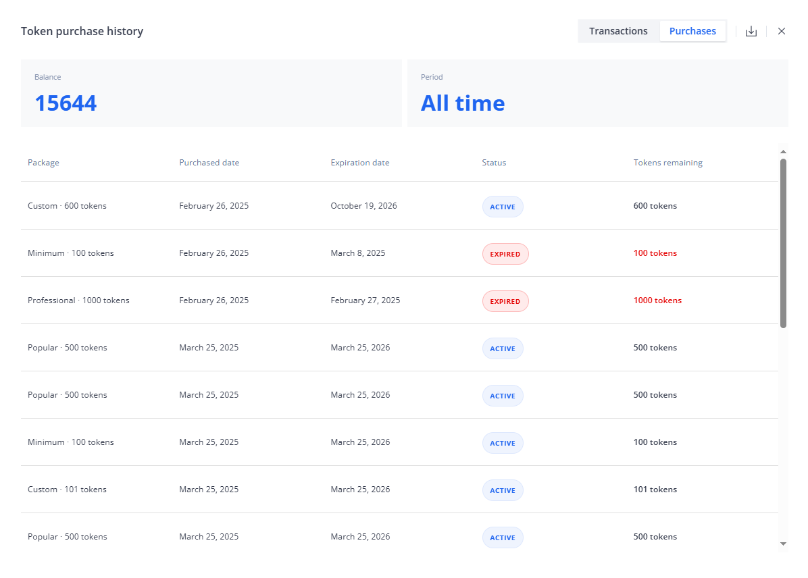Click the scrollbar down arrow

tap(783, 544)
